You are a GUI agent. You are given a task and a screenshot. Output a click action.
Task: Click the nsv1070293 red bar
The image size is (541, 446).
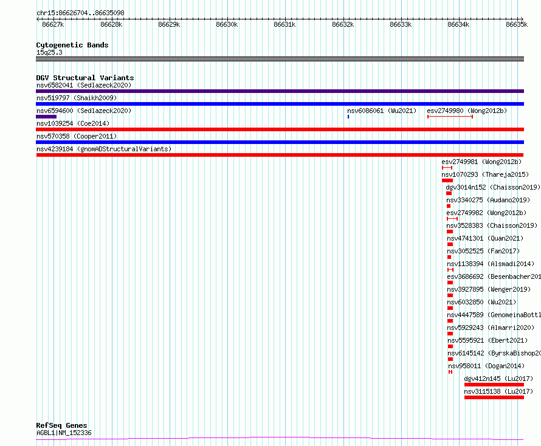coord(447,180)
